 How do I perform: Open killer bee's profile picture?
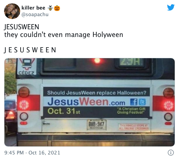(x=12, y=11)
